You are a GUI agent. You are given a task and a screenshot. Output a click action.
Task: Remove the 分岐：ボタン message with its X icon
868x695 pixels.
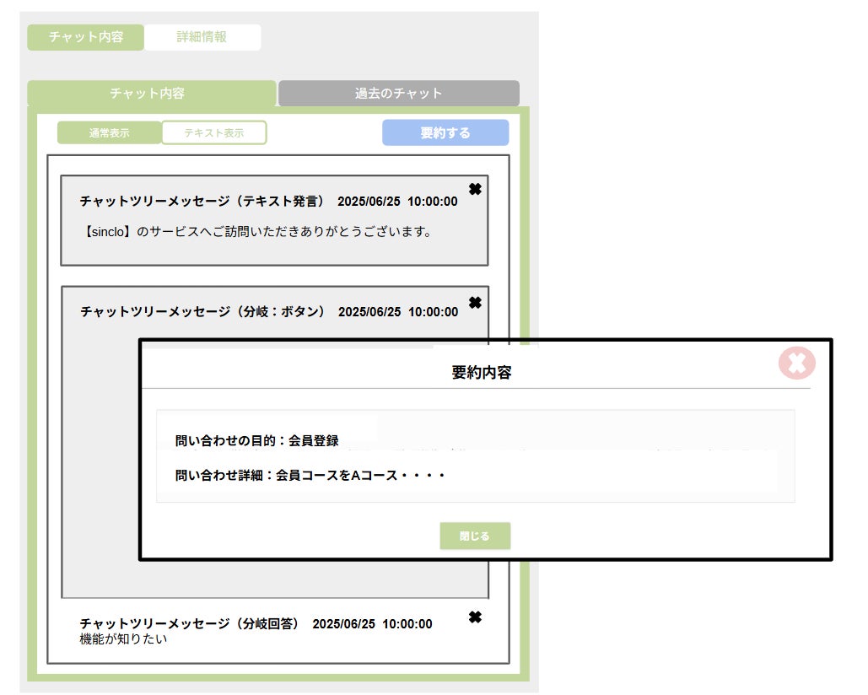click(475, 303)
